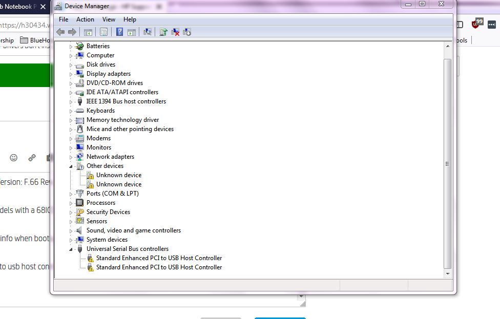Go back with the toolbar Back arrow
Image resolution: width=500 pixels, height=319 pixels.
(60, 32)
